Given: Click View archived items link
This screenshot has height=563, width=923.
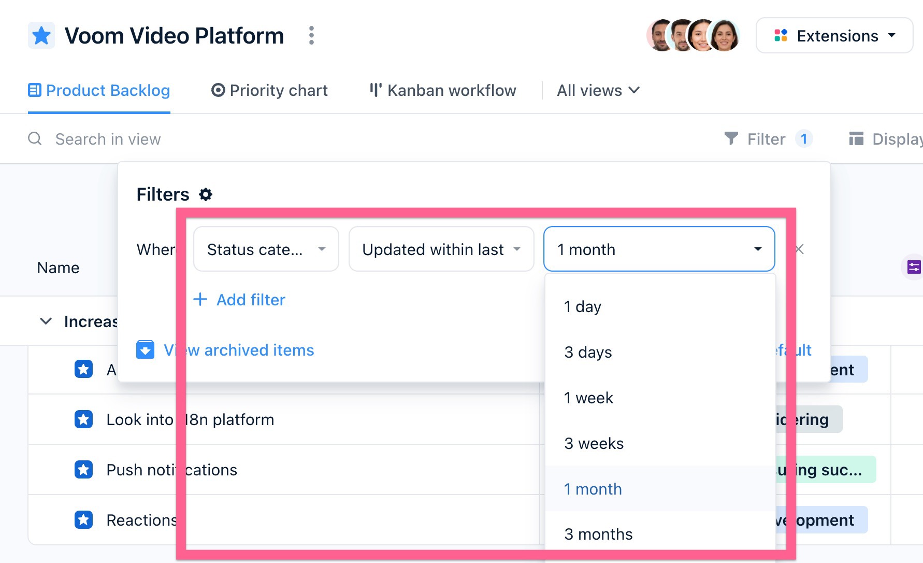Looking at the screenshot, I should 239,350.
